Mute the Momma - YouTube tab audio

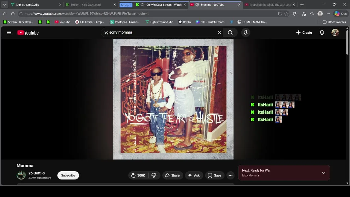click(197, 5)
